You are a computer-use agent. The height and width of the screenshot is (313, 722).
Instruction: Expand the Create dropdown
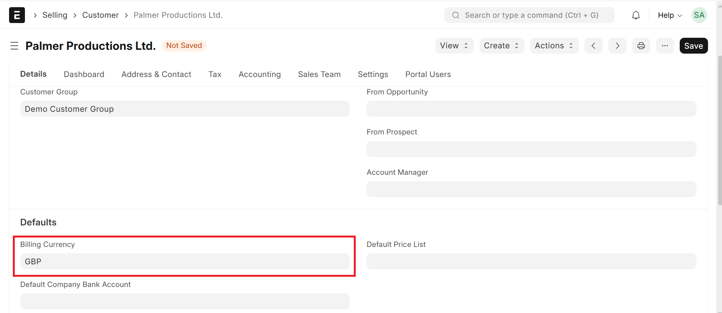501,46
